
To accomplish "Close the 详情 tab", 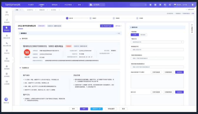I will (20, 10).
